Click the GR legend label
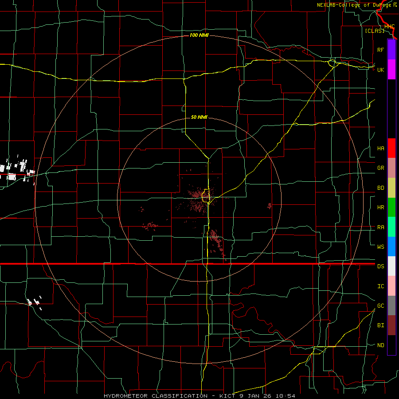 coord(380,168)
